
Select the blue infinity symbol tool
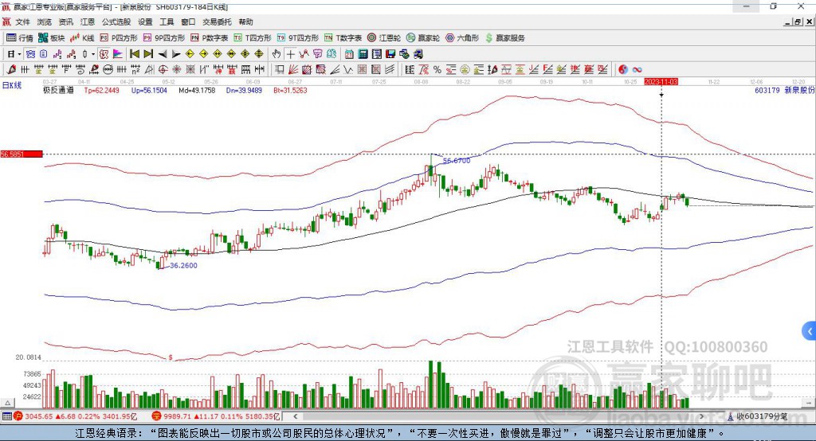point(637,70)
